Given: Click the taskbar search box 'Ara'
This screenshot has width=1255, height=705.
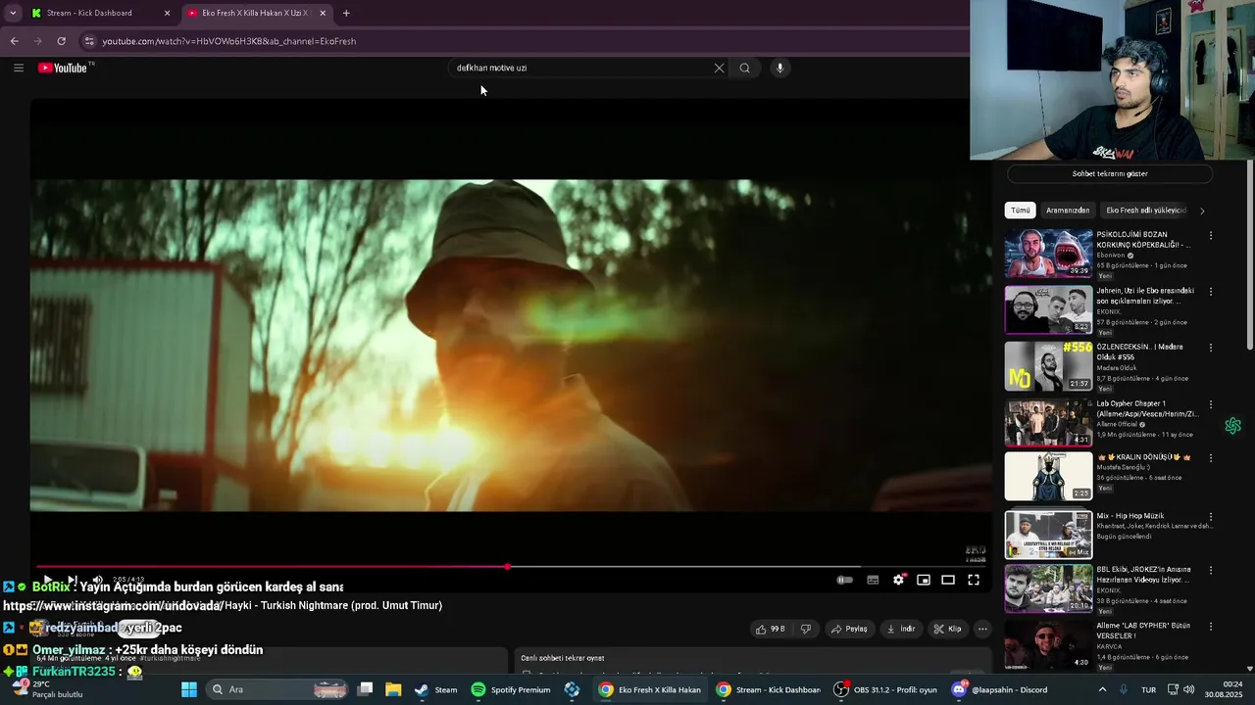Looking at the screenshot, I should pos(278,689).
